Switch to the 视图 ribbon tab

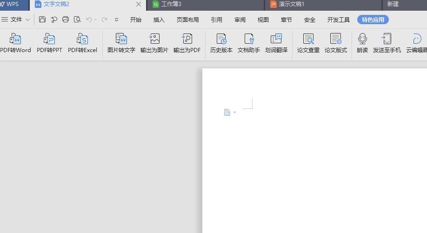point(263,20)
